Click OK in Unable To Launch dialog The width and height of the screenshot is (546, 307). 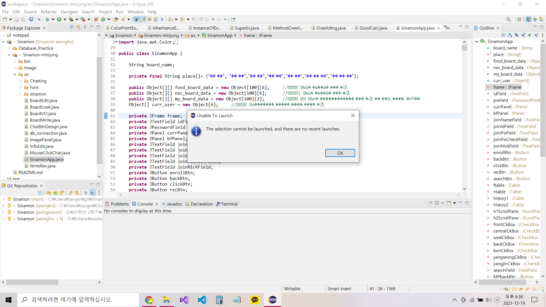(x=340, y=153)
